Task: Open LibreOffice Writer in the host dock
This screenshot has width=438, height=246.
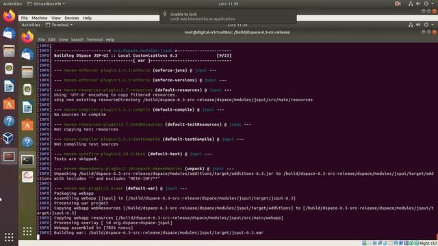Action: pos(9,86)
